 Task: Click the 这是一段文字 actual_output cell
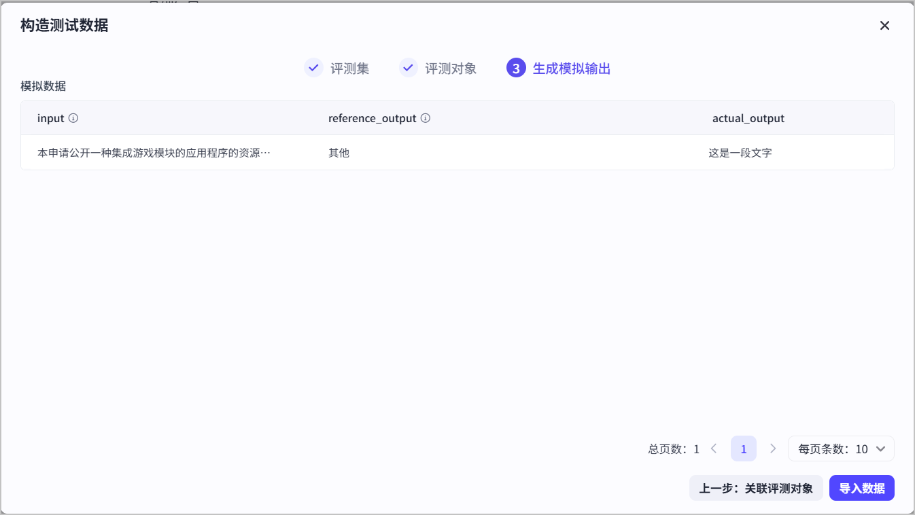740,153
